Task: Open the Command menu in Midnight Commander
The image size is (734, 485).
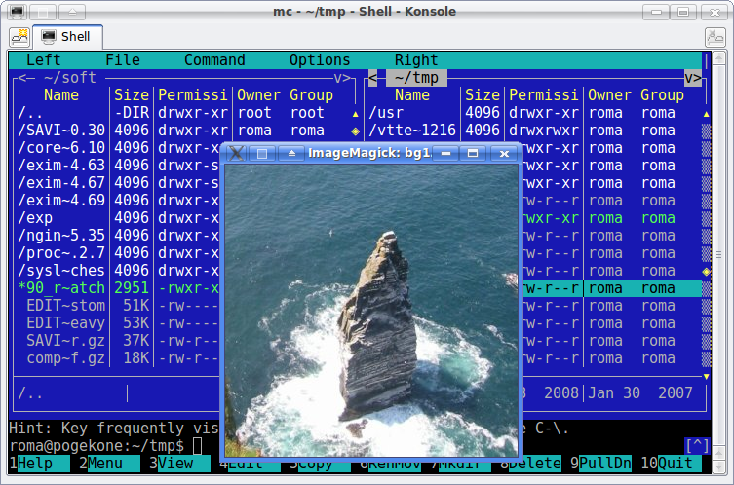Action: (x=213, y=60)
